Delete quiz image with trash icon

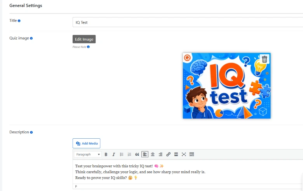pos(265,59)
